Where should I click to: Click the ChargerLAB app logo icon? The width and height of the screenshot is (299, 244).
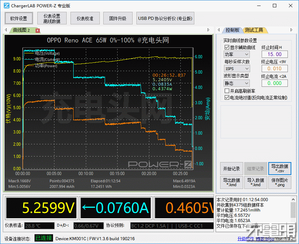pyautogui.click(x=7, y=6)
